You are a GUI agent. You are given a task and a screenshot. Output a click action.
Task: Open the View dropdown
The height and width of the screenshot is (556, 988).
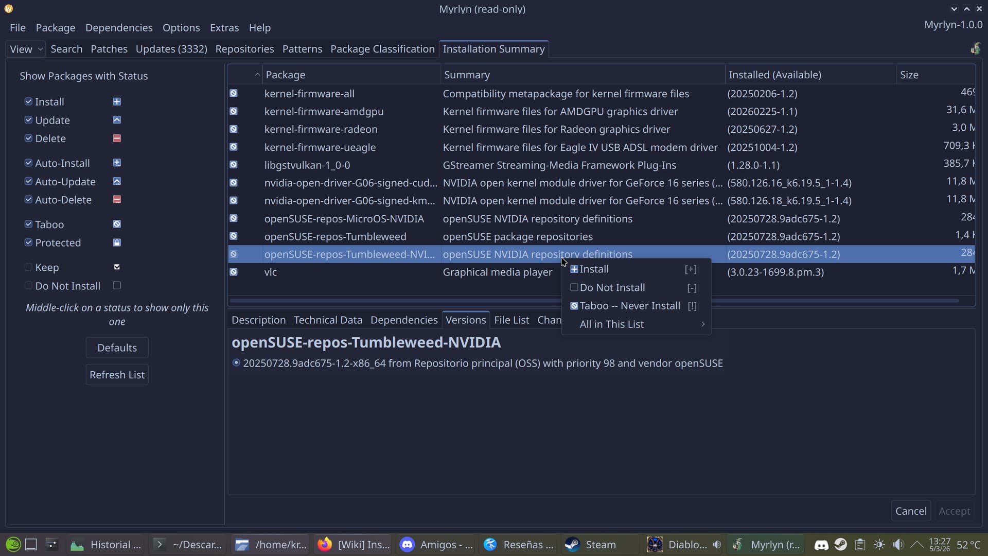tap(26, 49)
